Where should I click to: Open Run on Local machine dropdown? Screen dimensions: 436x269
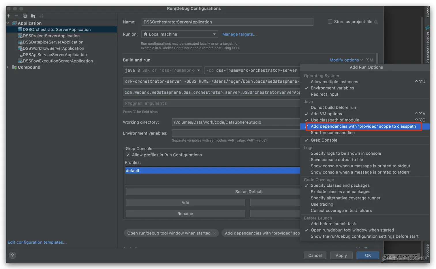tap(179, 34)
